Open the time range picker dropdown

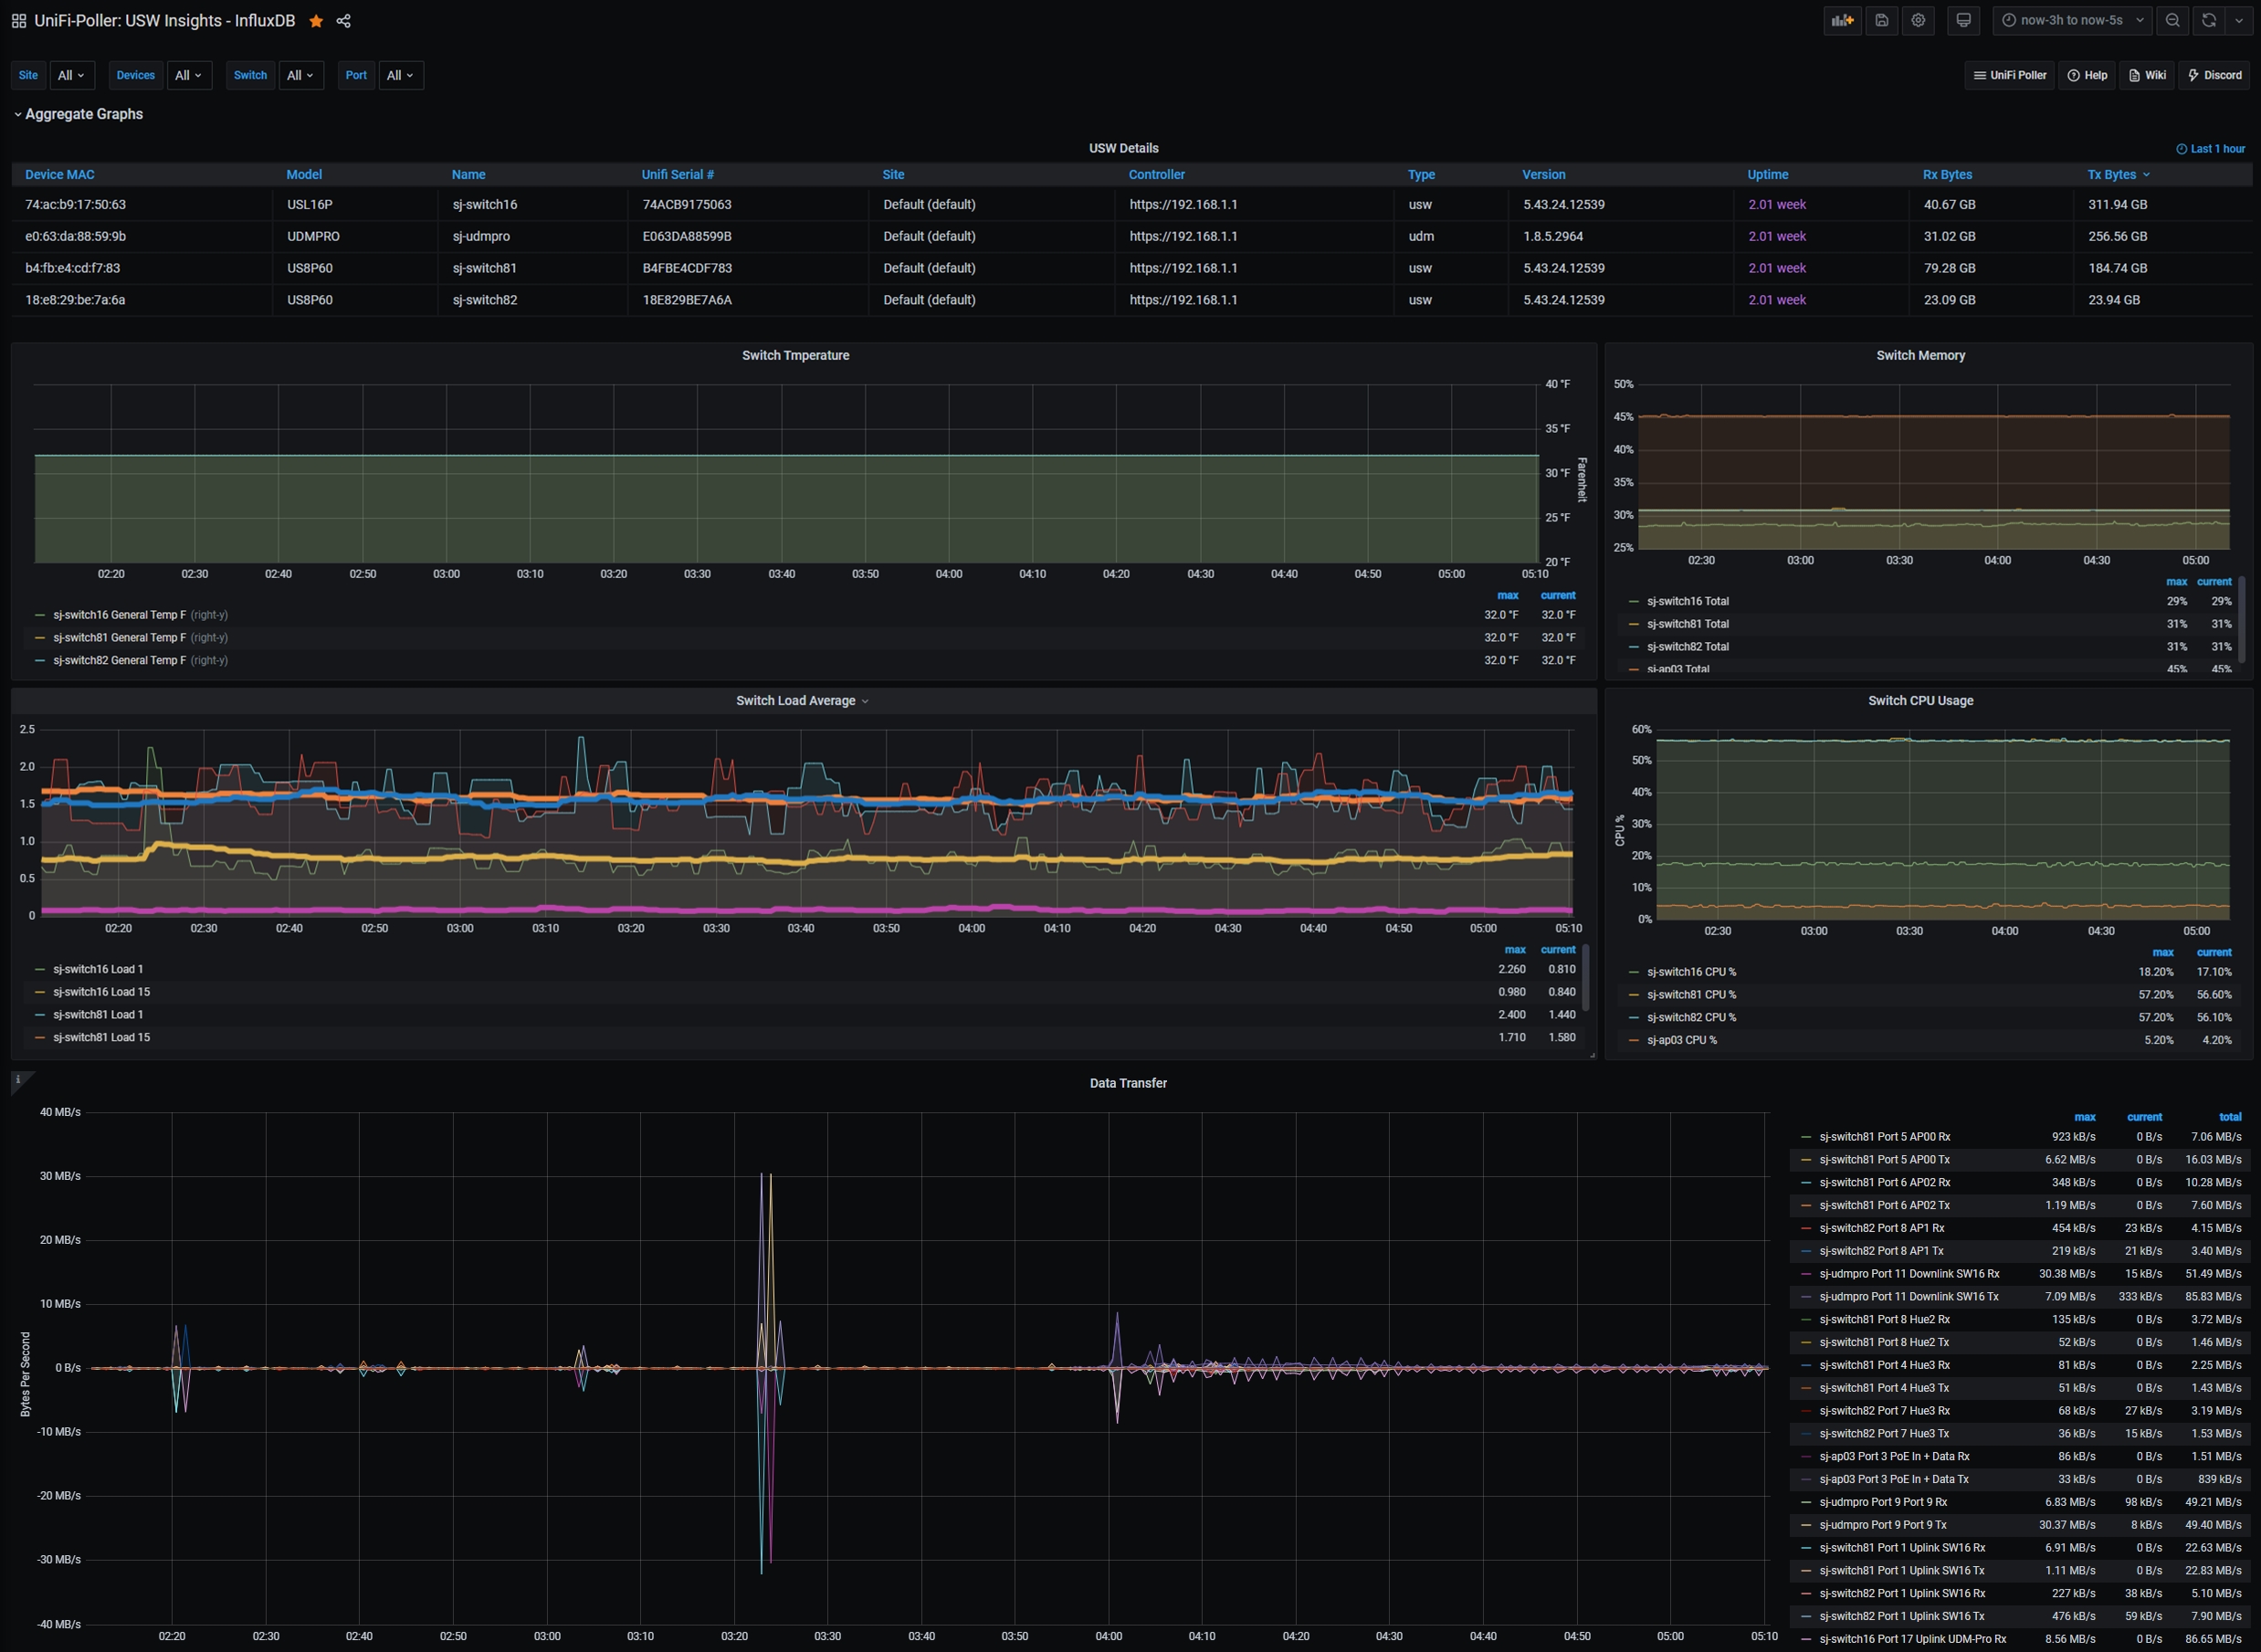coord(2071,20)
